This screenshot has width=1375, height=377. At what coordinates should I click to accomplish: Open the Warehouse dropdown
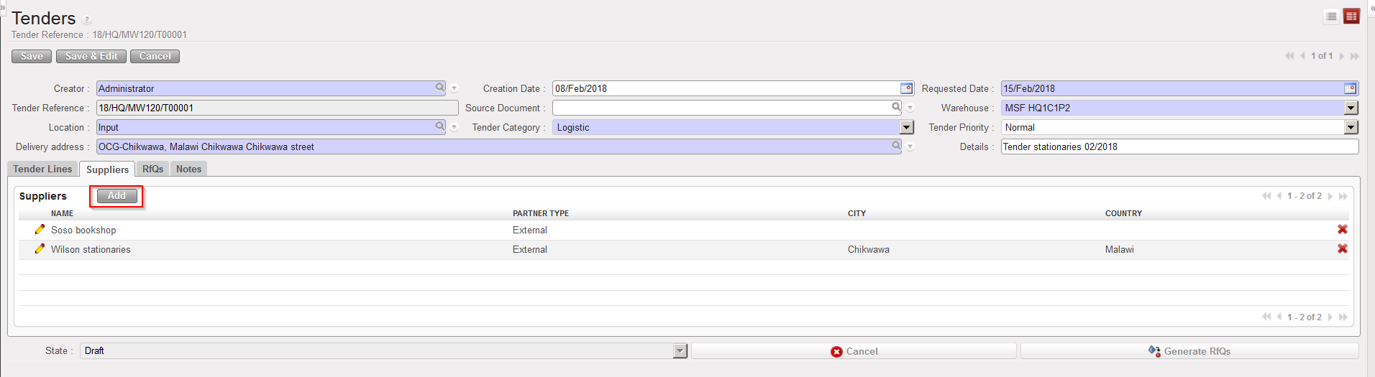pyautogui.click(x=1351, y=108)
